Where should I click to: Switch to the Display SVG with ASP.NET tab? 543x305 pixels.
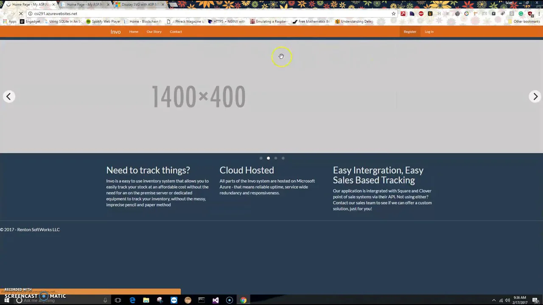[139, 5]
